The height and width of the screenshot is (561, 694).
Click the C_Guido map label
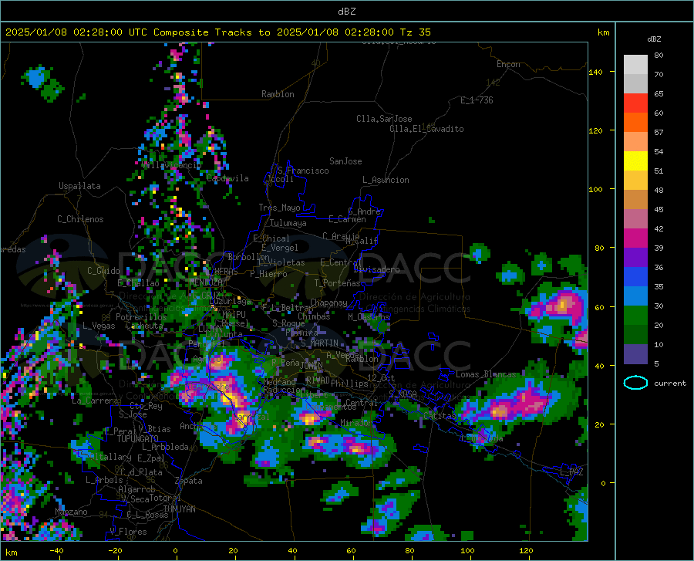[x=103, y=271]
